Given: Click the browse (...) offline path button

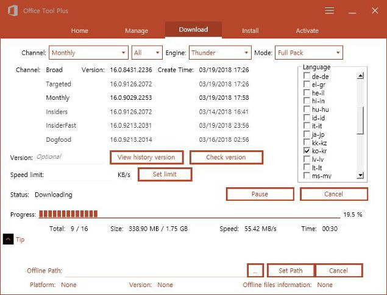Looking at the screenshot, I should tap(255, 271).
